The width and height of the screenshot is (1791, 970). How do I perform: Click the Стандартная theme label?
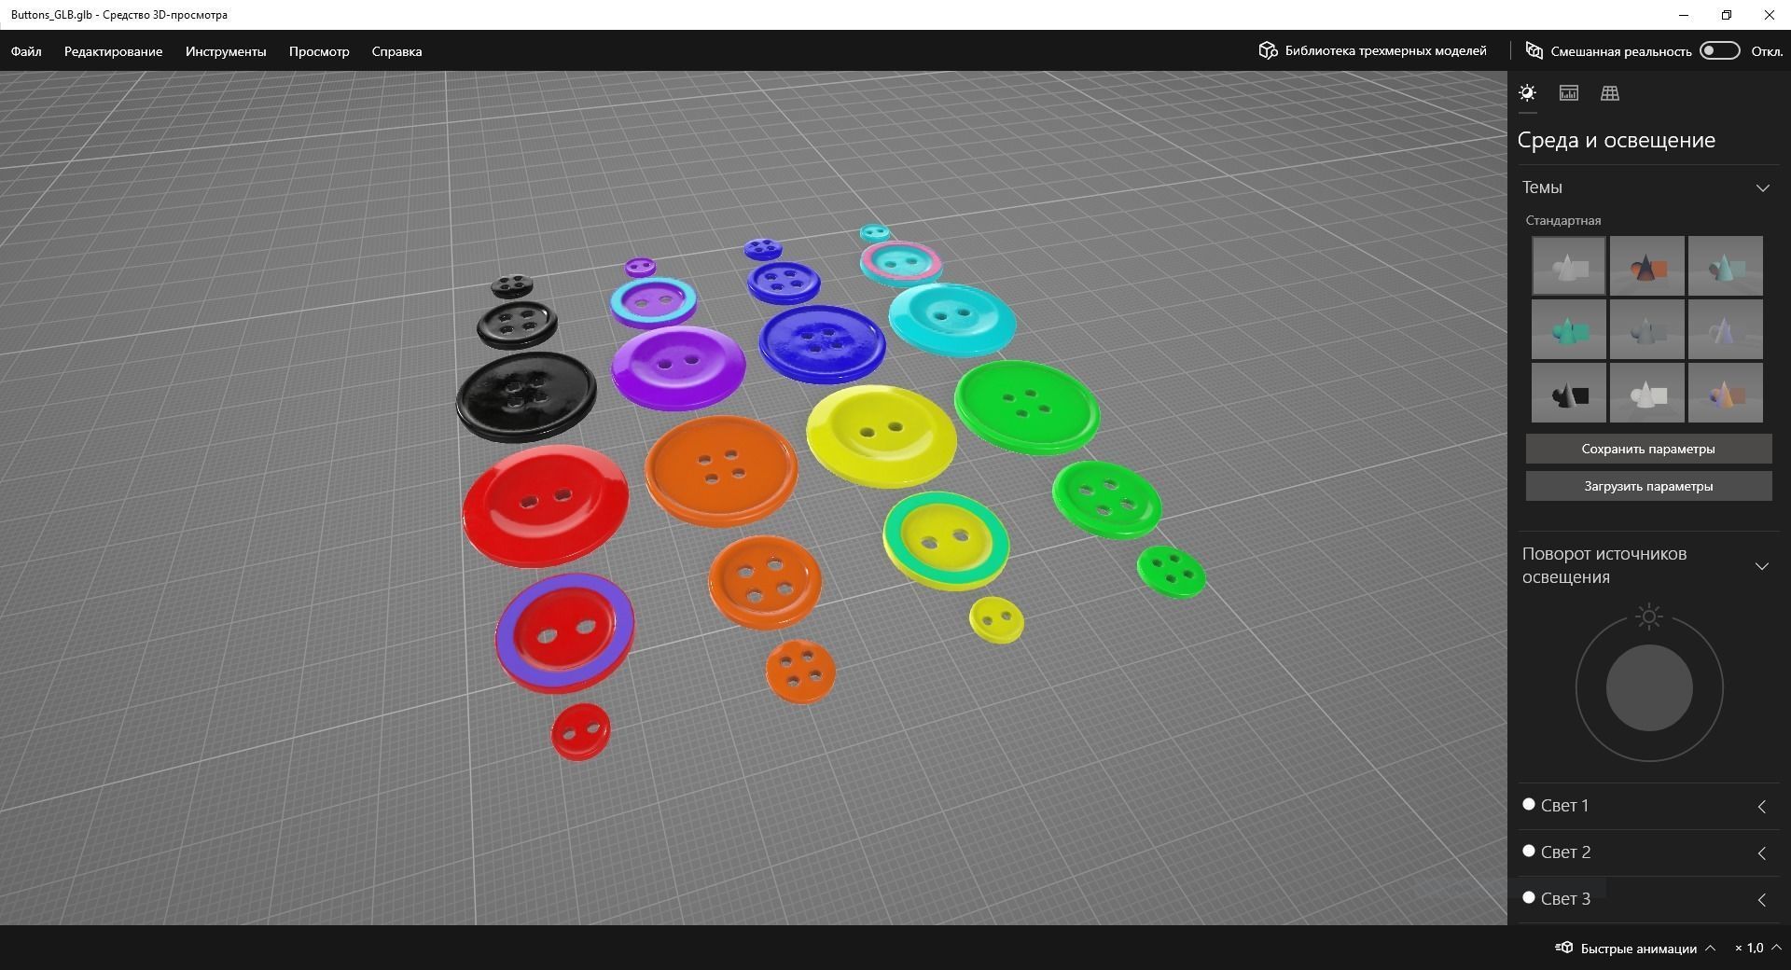1563,220
